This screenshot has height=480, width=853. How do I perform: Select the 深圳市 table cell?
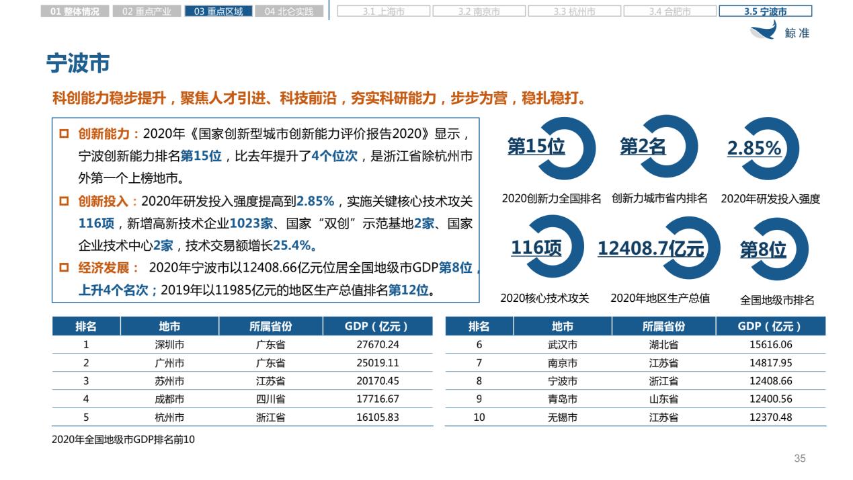pos(169,345)
